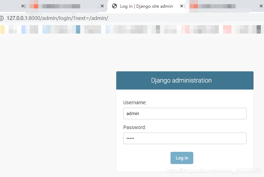Screen dimensions: 264x177
Task: Submit the form with Log in button
Action: [182, 158]
